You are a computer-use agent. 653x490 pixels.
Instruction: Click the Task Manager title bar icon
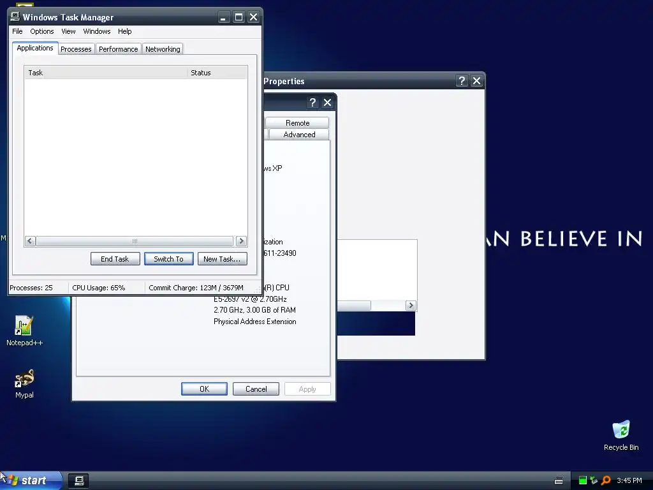[x=15, y=17]
